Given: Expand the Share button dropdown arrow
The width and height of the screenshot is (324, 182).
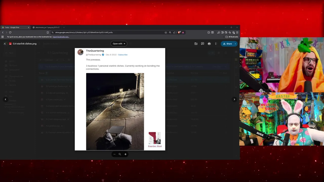Looking at the screenshot, I should pos(235,44).
